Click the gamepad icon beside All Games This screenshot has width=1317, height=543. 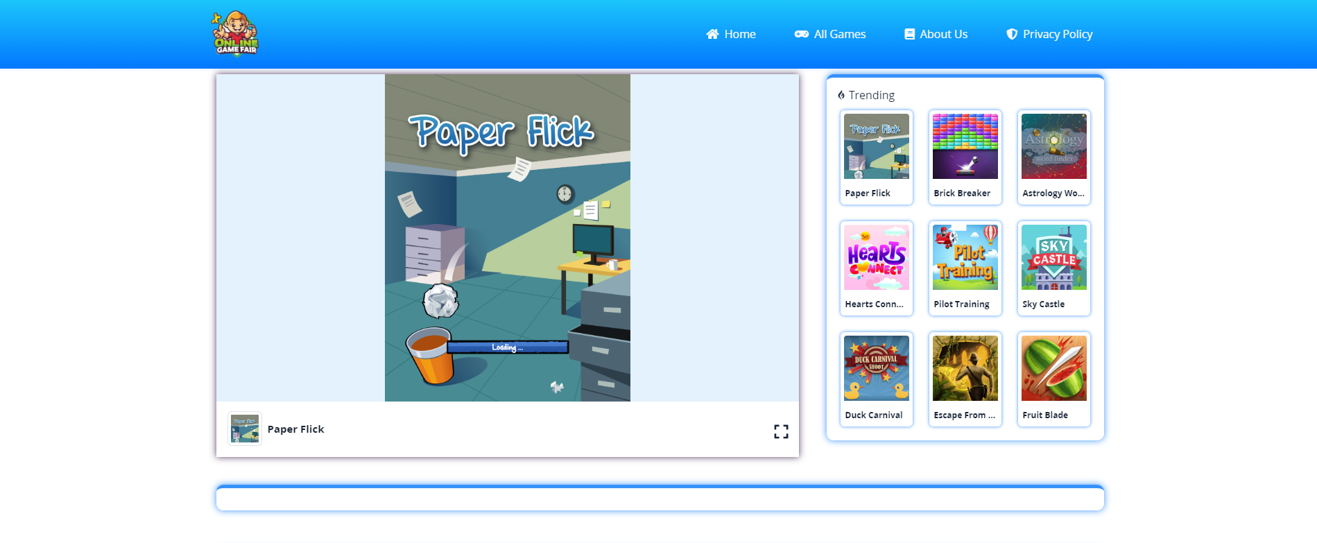coord(801,34)
